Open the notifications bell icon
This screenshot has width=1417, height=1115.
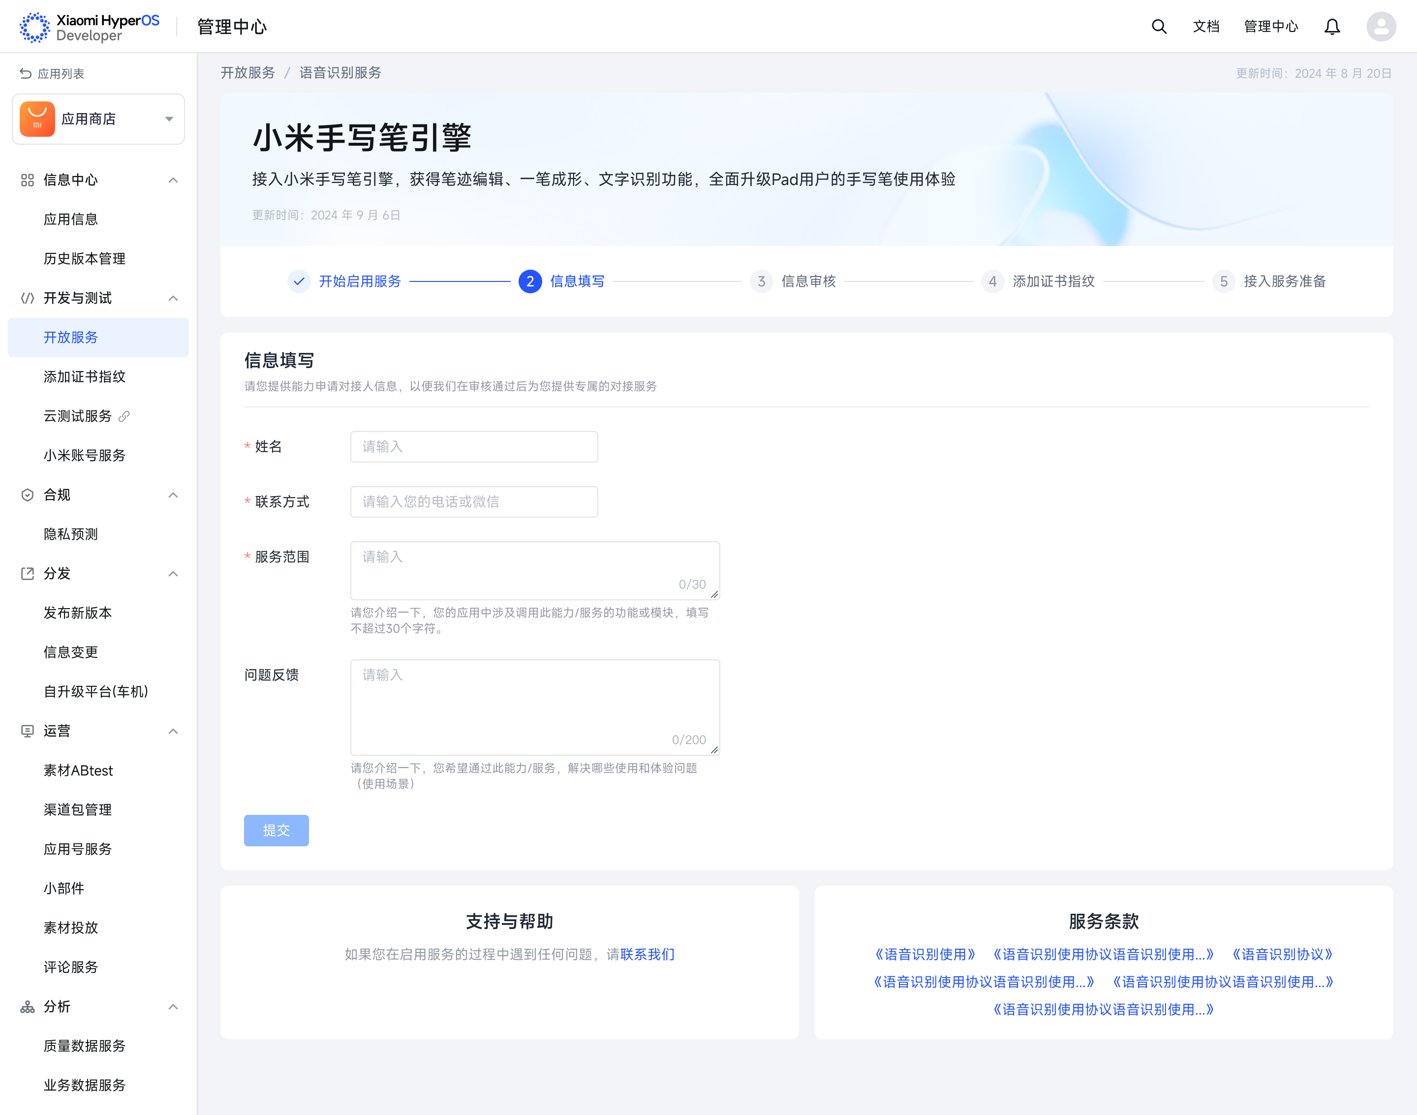[1332, 27]
